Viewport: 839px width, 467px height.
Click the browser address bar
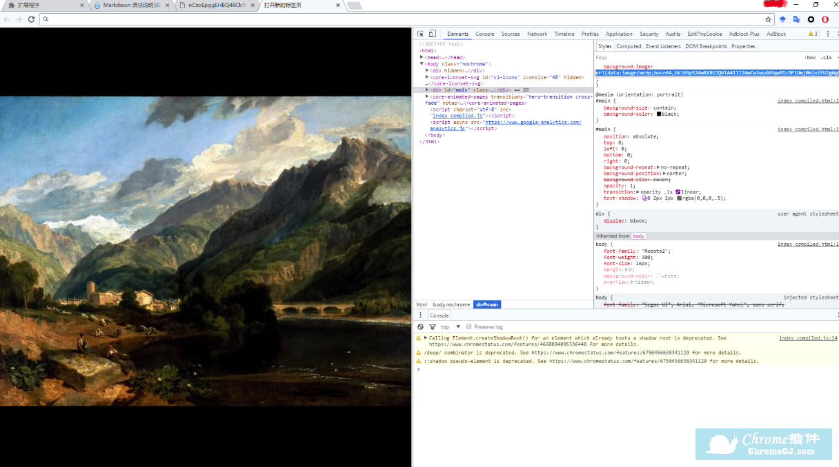coord(407,19)
